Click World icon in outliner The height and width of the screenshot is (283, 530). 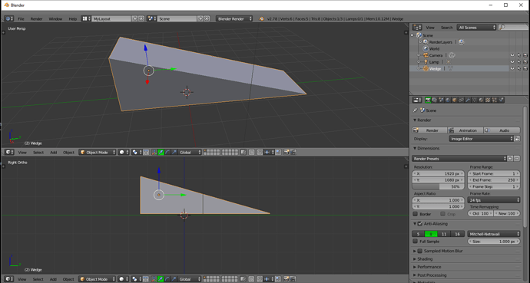click(426, 48)
